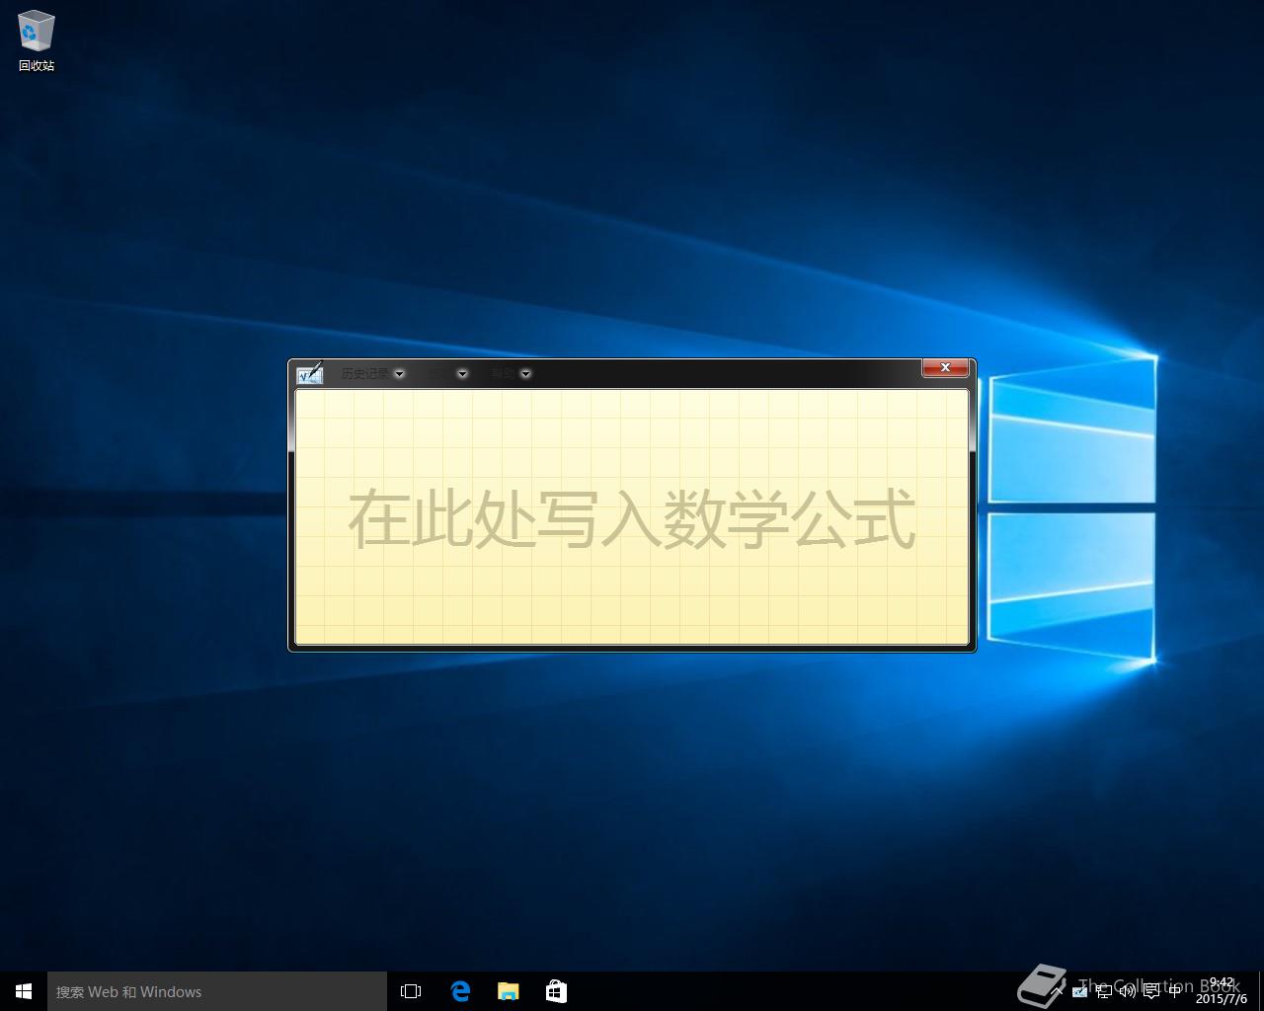
Task: Open File Explorer from the taskbar
Action: [x=509, y=991]
